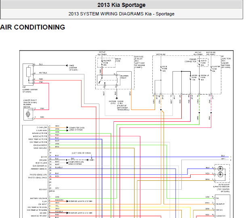Image resolution: width=246 pixels, height=218 pixels.
Task: Click the DRI TEMP ACTR COOL label
Action: pyautogui.click(x=37, y=207)
